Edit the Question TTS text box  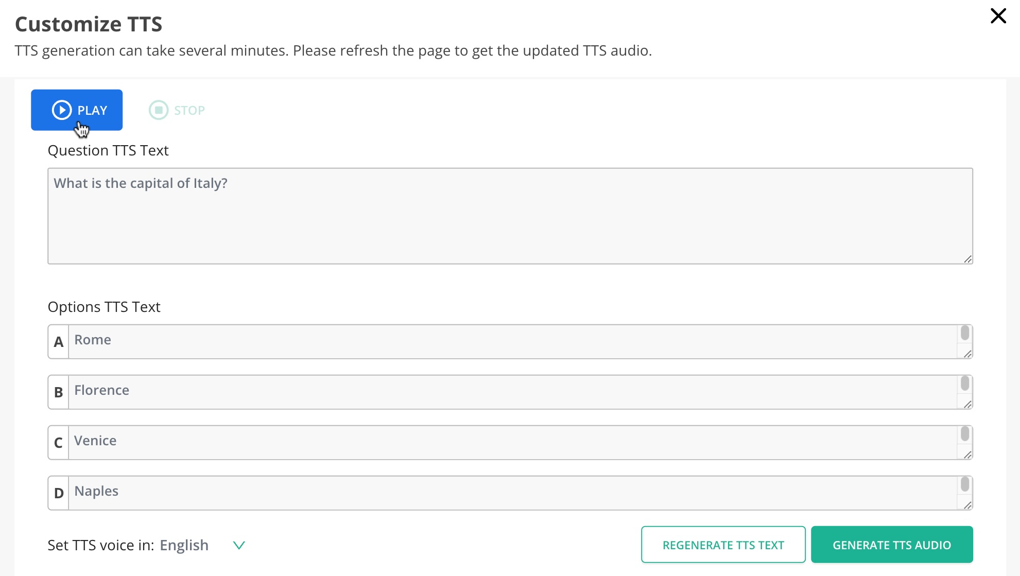(510, 216)
